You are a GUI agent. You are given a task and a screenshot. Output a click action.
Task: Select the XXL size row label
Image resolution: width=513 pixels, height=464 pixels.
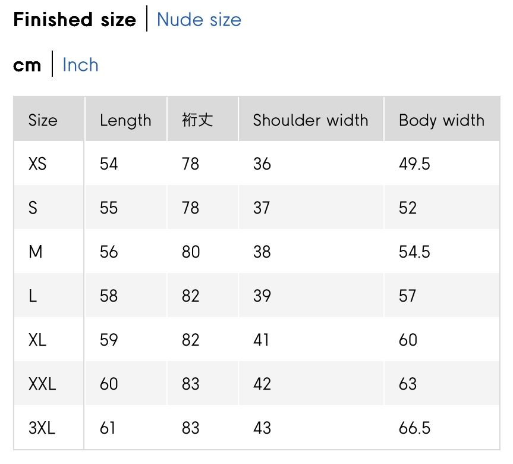(x=42, y=384)
